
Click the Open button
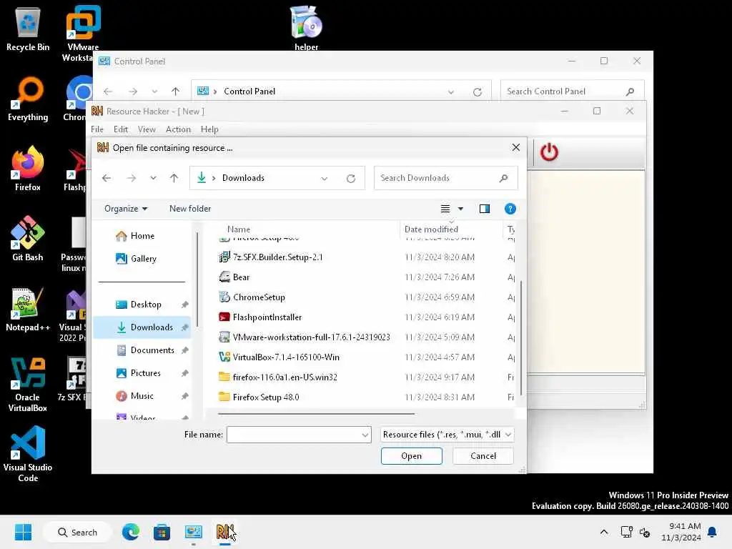pyautogui.click(x=411, y=456)
